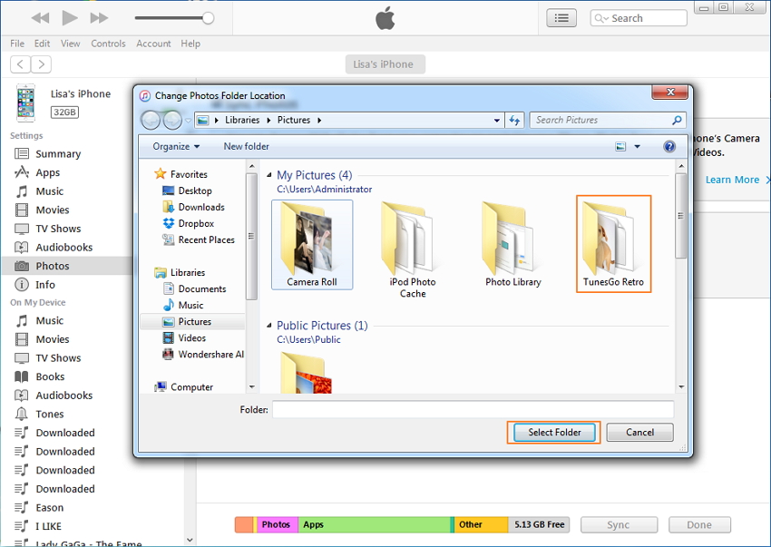Click the play button in iTunes
Image resolution: width=771 pixels, height=547 pixels.
tap(70, 18)
